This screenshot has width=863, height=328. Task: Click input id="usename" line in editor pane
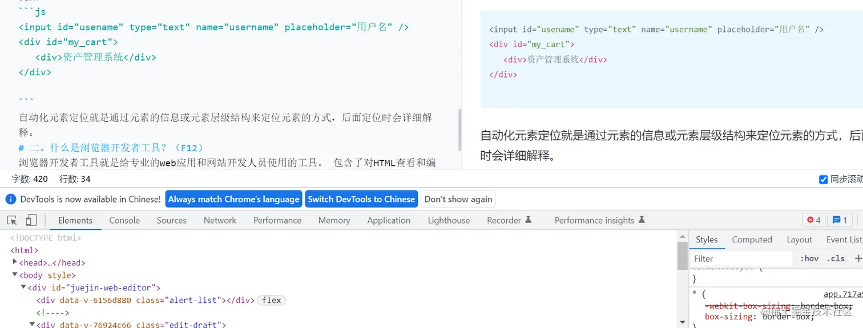(214, 27)
